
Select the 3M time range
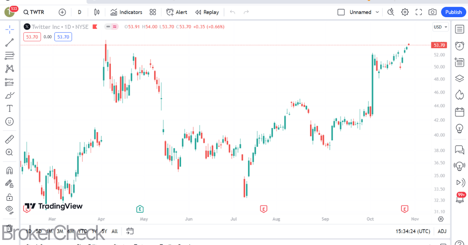tap(60, 231)
